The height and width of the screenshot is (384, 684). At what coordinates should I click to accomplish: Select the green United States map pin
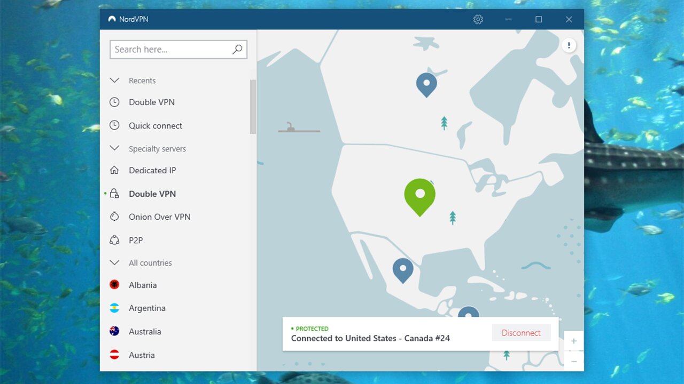pyautogui.click(x=420, y=194)
